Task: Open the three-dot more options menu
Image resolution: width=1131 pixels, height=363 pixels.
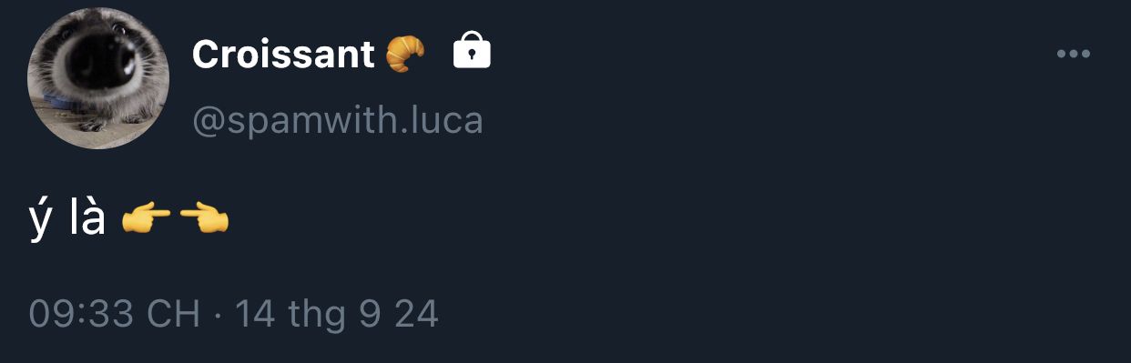Action: [1073, 55]
